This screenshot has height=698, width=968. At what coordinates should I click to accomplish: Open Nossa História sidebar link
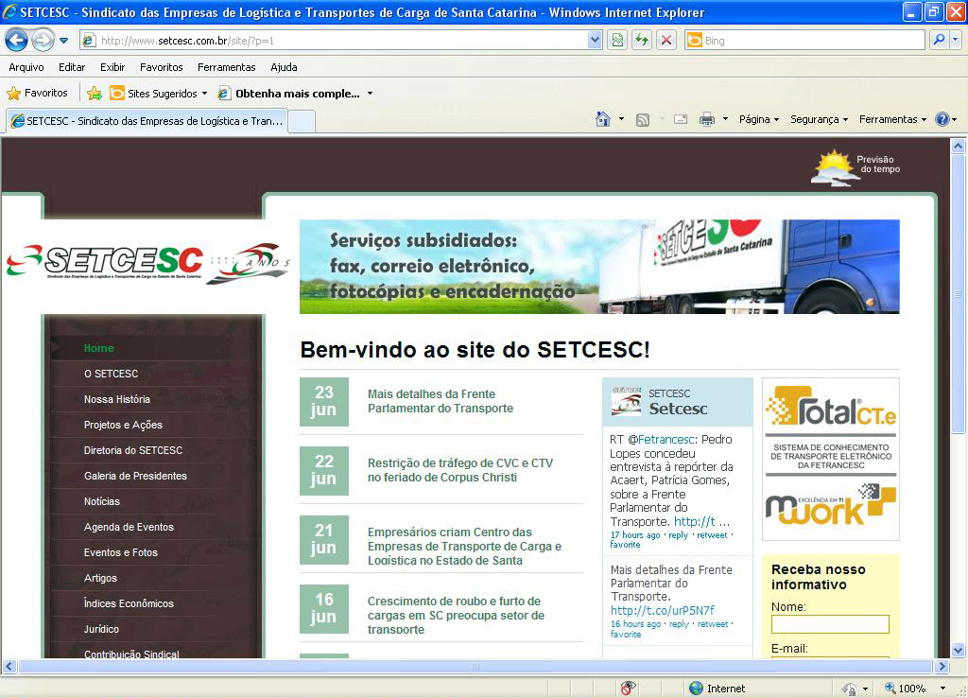point(117,399)
